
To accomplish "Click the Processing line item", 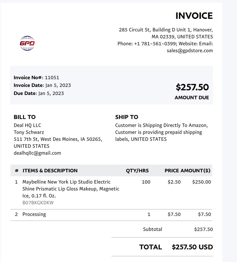I will pyautogui.click(x=34, y=215).
